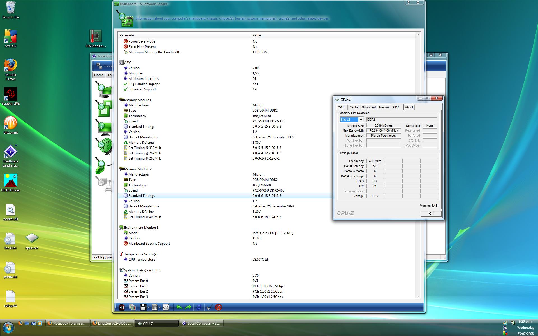This screenshot has height=336, width=538.
Task: Select the prime.ini file icon
Action: [10, 270]
